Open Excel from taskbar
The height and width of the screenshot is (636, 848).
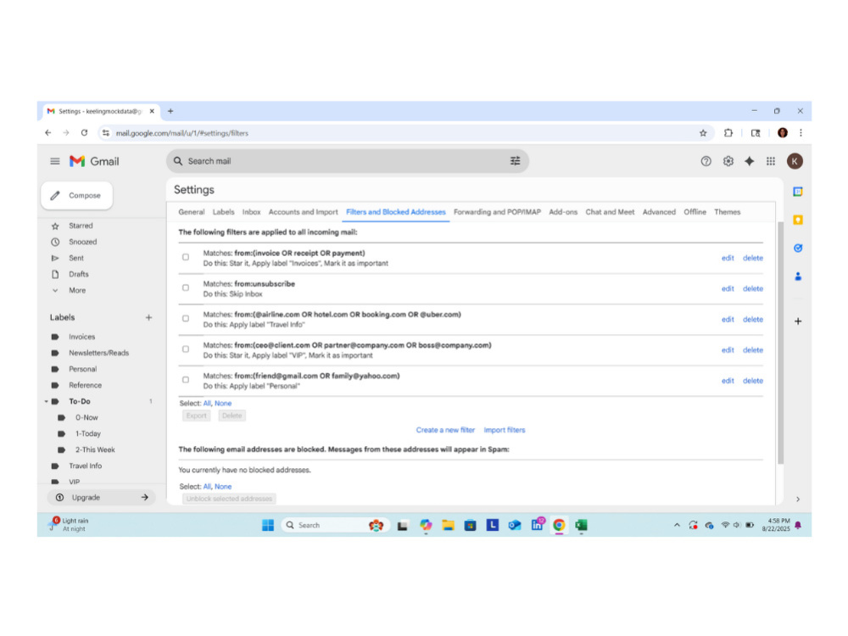point(582,525)
